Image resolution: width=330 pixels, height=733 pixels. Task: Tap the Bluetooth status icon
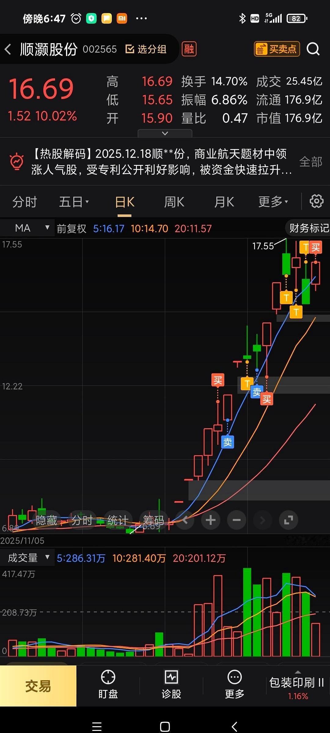pos(242,19)
